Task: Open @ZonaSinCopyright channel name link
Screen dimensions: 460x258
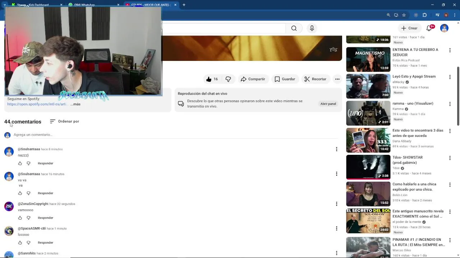Action: (x=33, y=204)
